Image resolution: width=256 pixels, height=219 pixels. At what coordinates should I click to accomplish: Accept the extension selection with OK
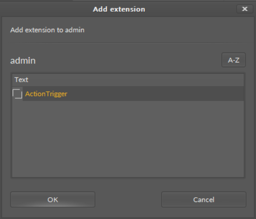53,200
